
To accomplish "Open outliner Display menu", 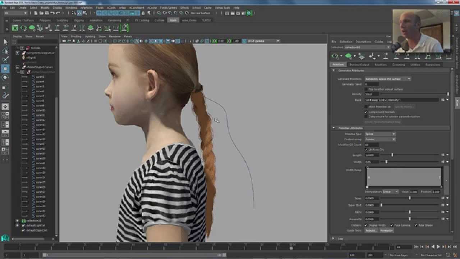I will [x=17, y=36].
